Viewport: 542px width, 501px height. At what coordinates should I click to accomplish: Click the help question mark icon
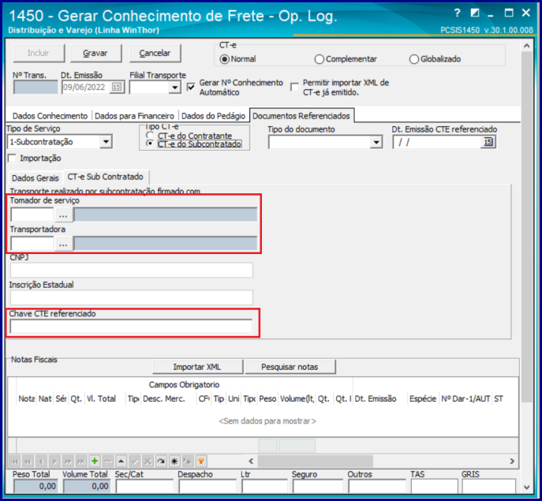coord(458,13)
